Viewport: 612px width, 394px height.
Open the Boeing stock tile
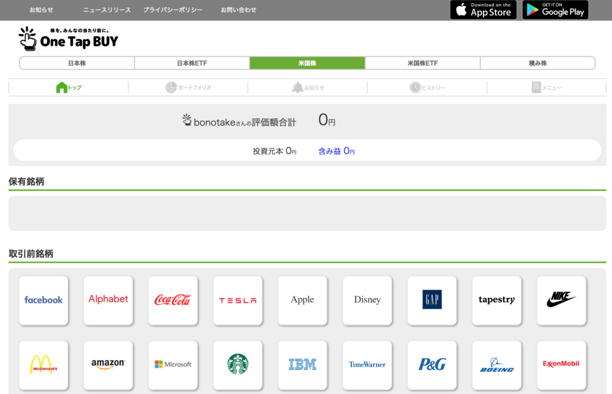pyautogui.click(x=497, y=365)
